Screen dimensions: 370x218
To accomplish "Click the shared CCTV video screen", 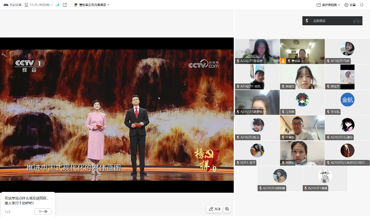I will pos(117,115).
